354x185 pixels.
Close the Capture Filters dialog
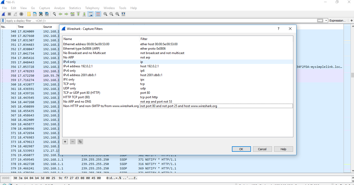(290, 29)
